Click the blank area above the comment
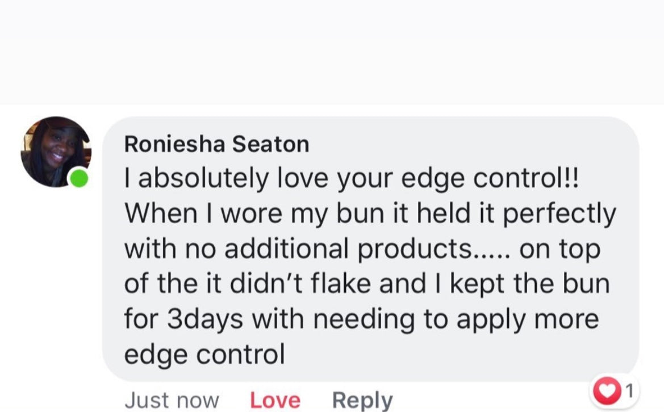Image resolution: width=664 pixels, height=412 pixels. (x=332, y=51)
